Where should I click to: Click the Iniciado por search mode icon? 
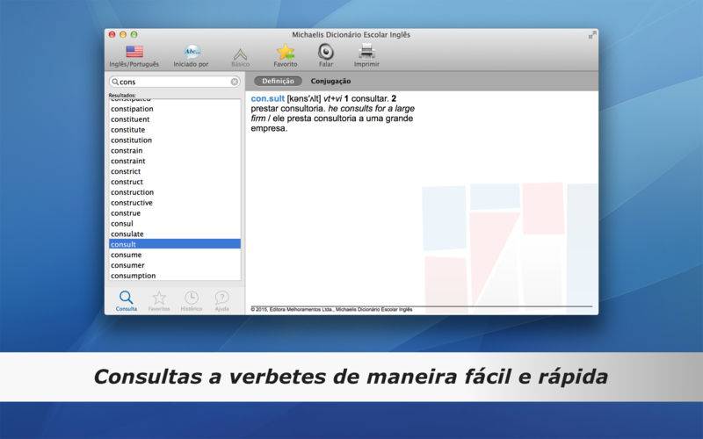pyautogui.click(x=192, y=52)
